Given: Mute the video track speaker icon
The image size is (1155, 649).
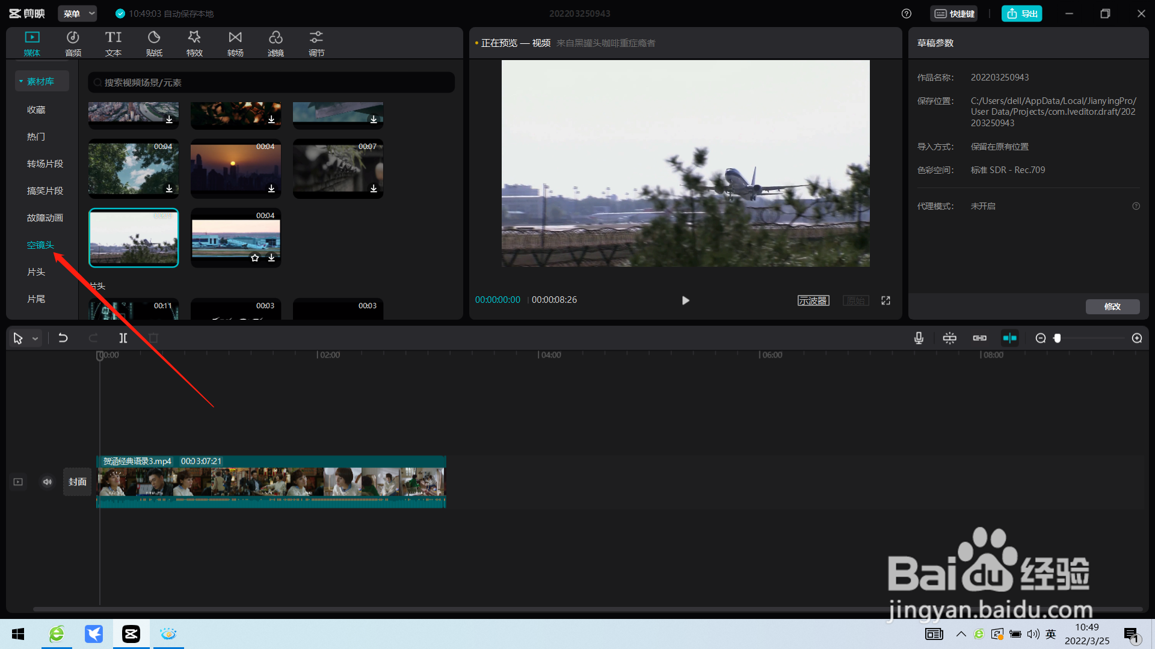Looking at the screenshot, I should click(48, 482).
